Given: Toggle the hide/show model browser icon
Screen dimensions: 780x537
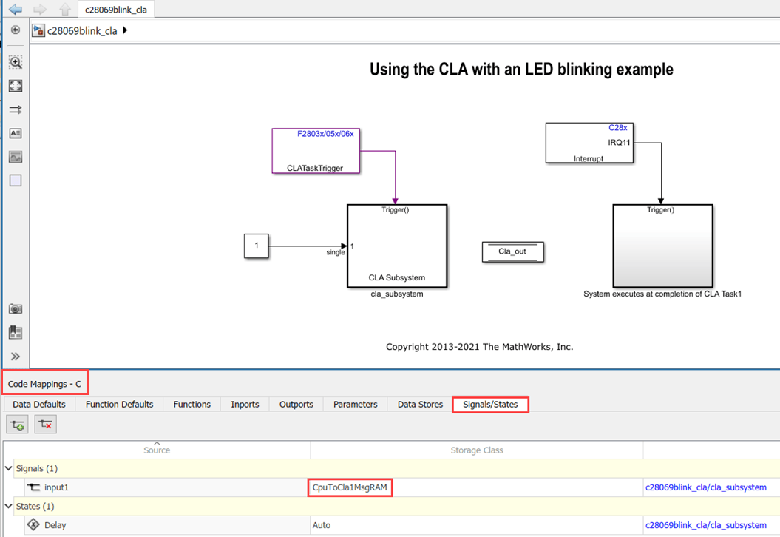Looking at the screenshot, I should (x=16, y=30).
